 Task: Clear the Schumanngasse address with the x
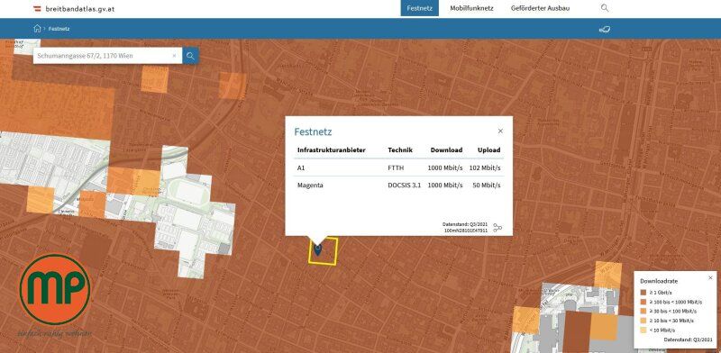coord(174,56)
